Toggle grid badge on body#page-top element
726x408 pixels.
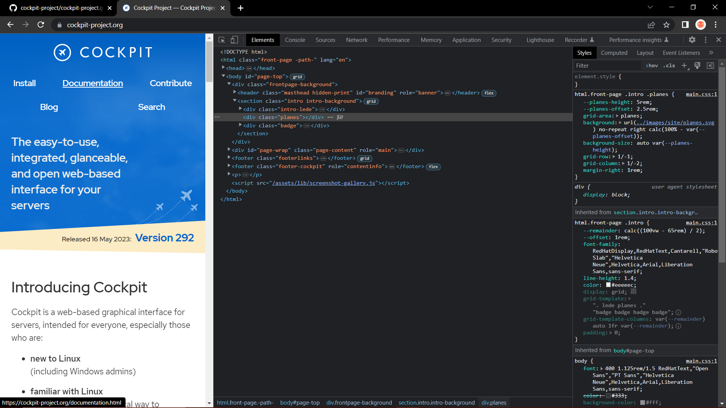click(x=297, y=77)
